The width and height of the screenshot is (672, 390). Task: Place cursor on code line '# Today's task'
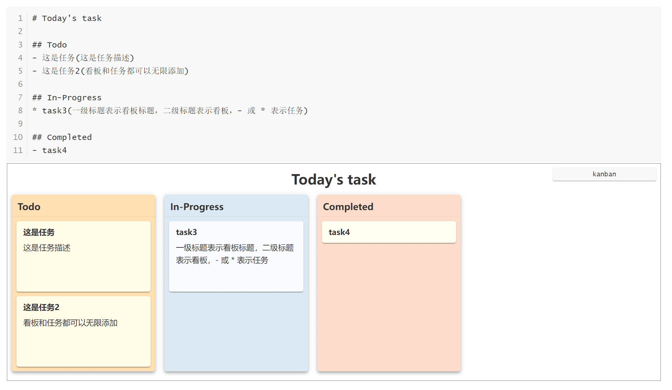(x=67, y=18)
